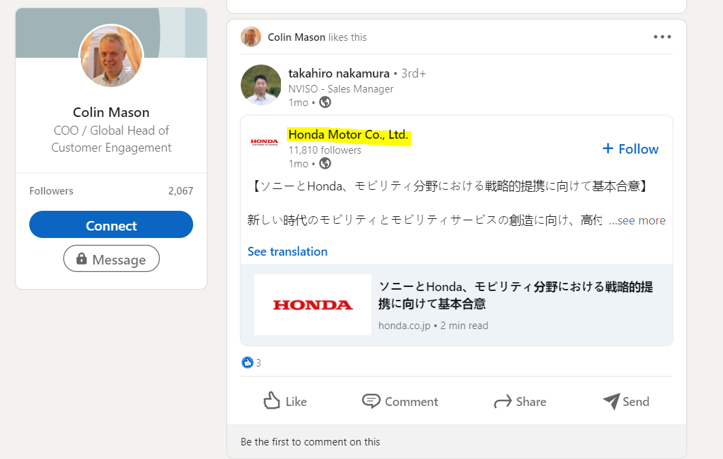Open the three-dot post options menu
The width and height of the screenshot is (723, 459).
tap(662, 37)
